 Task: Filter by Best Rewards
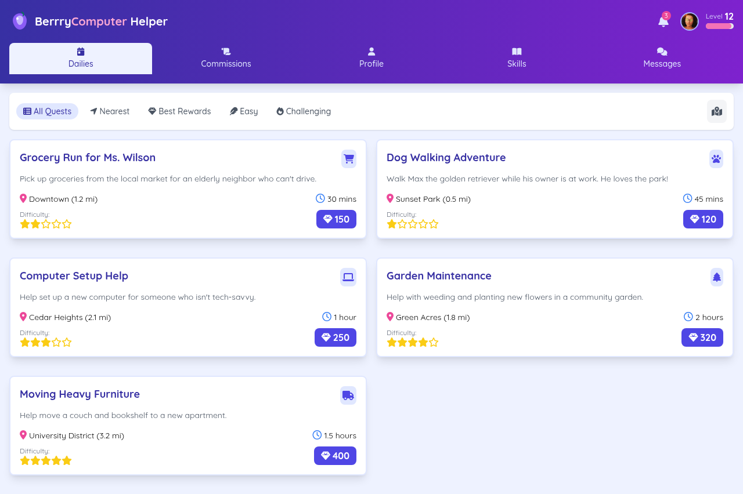[x=179, y=111]
